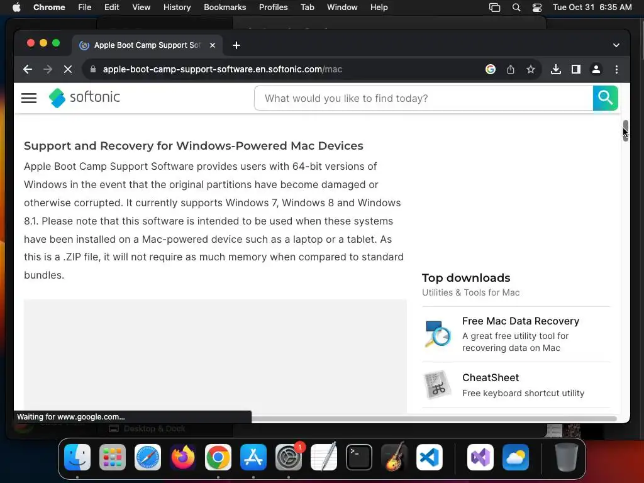Open Safari from the Dock

148,457
